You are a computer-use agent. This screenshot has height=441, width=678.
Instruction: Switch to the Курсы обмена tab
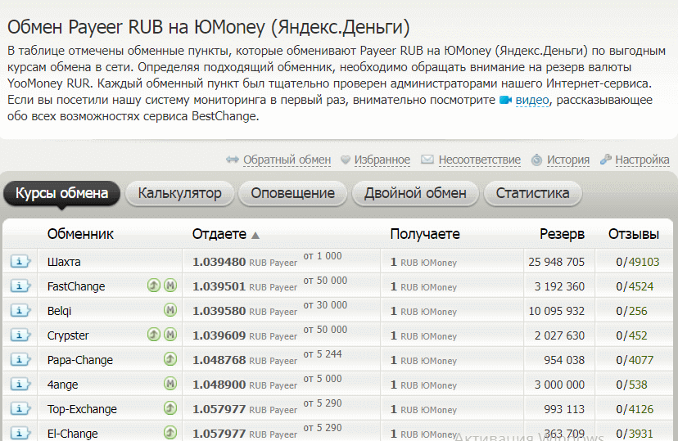coord(62,193)
